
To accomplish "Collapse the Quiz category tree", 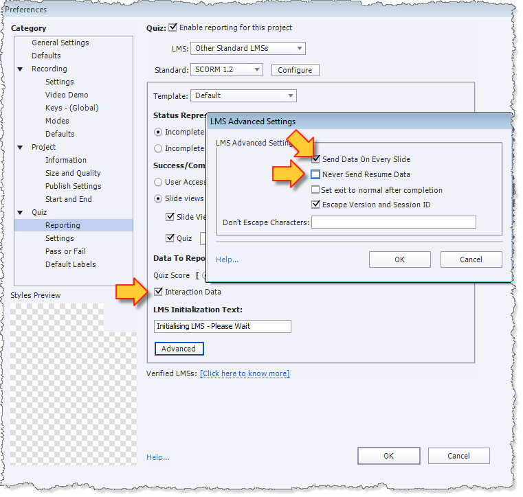I will click(21, 213).
